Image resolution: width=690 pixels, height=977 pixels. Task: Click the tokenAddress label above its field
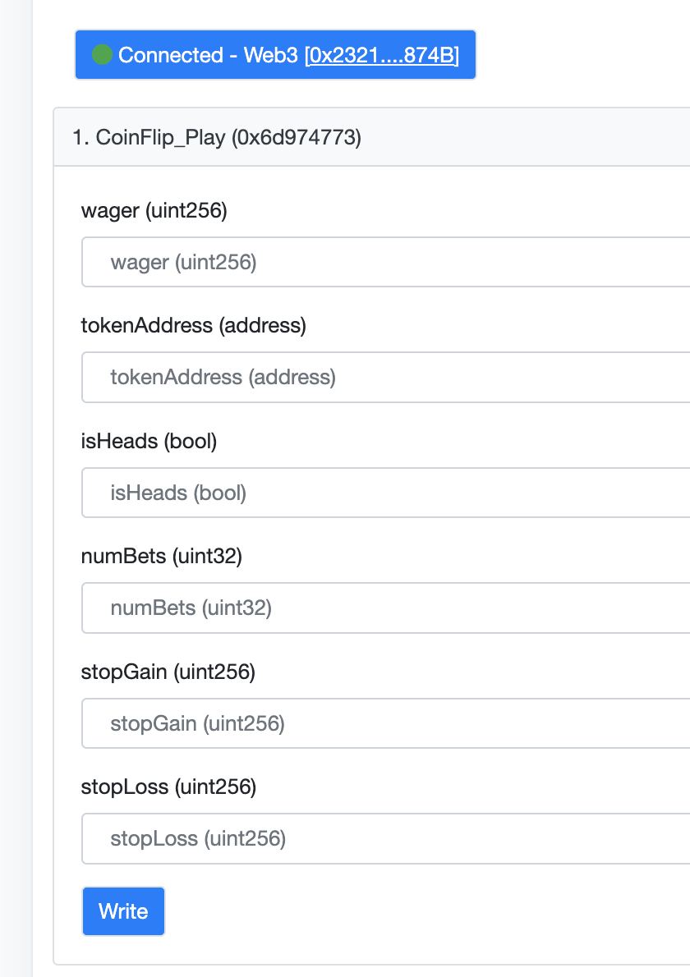[x=193, y=326]
